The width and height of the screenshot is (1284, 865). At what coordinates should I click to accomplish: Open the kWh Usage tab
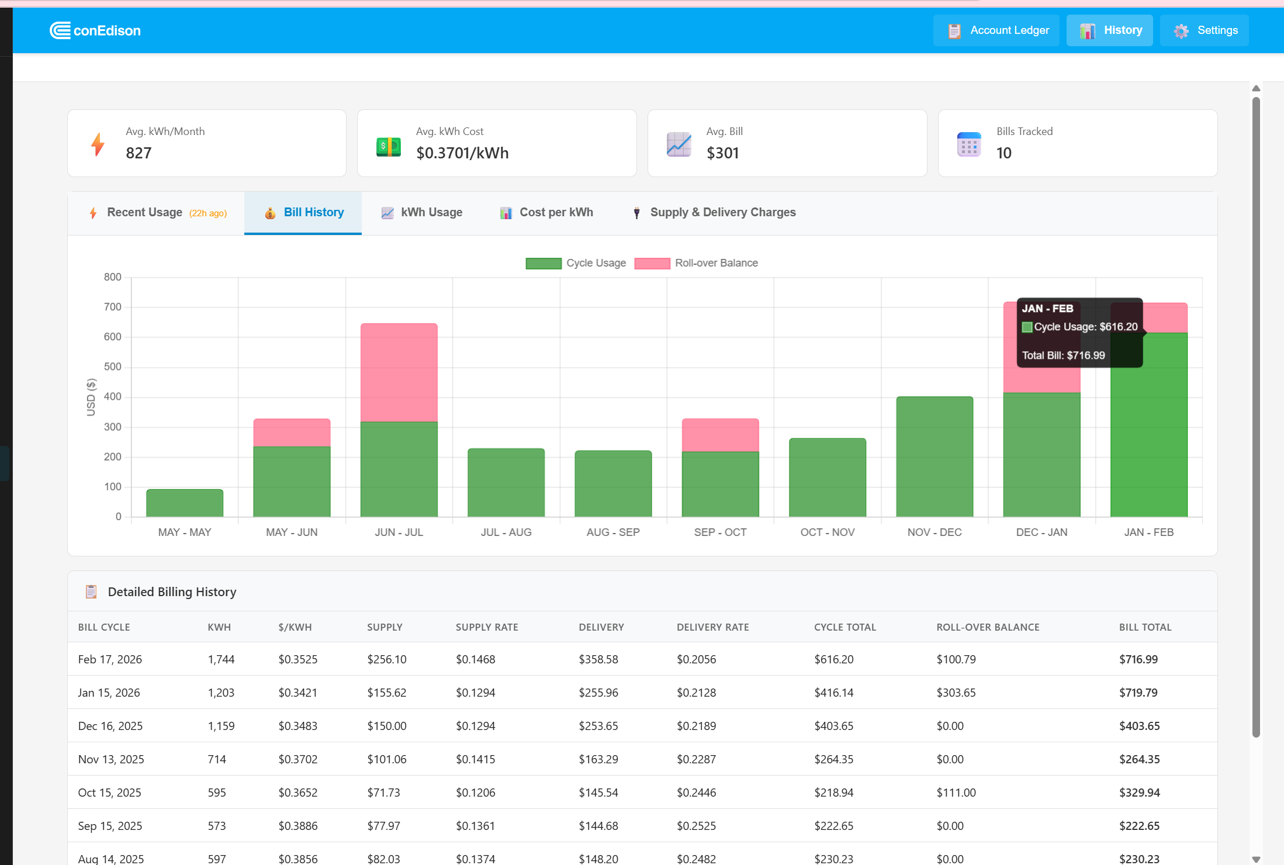click(x=421, y=213)
